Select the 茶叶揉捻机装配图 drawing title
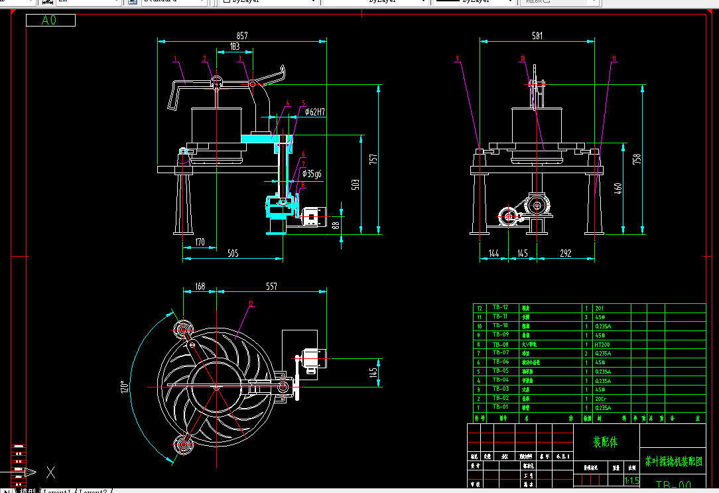This screenshot has height=493, width=719. [x=674, y=461]
